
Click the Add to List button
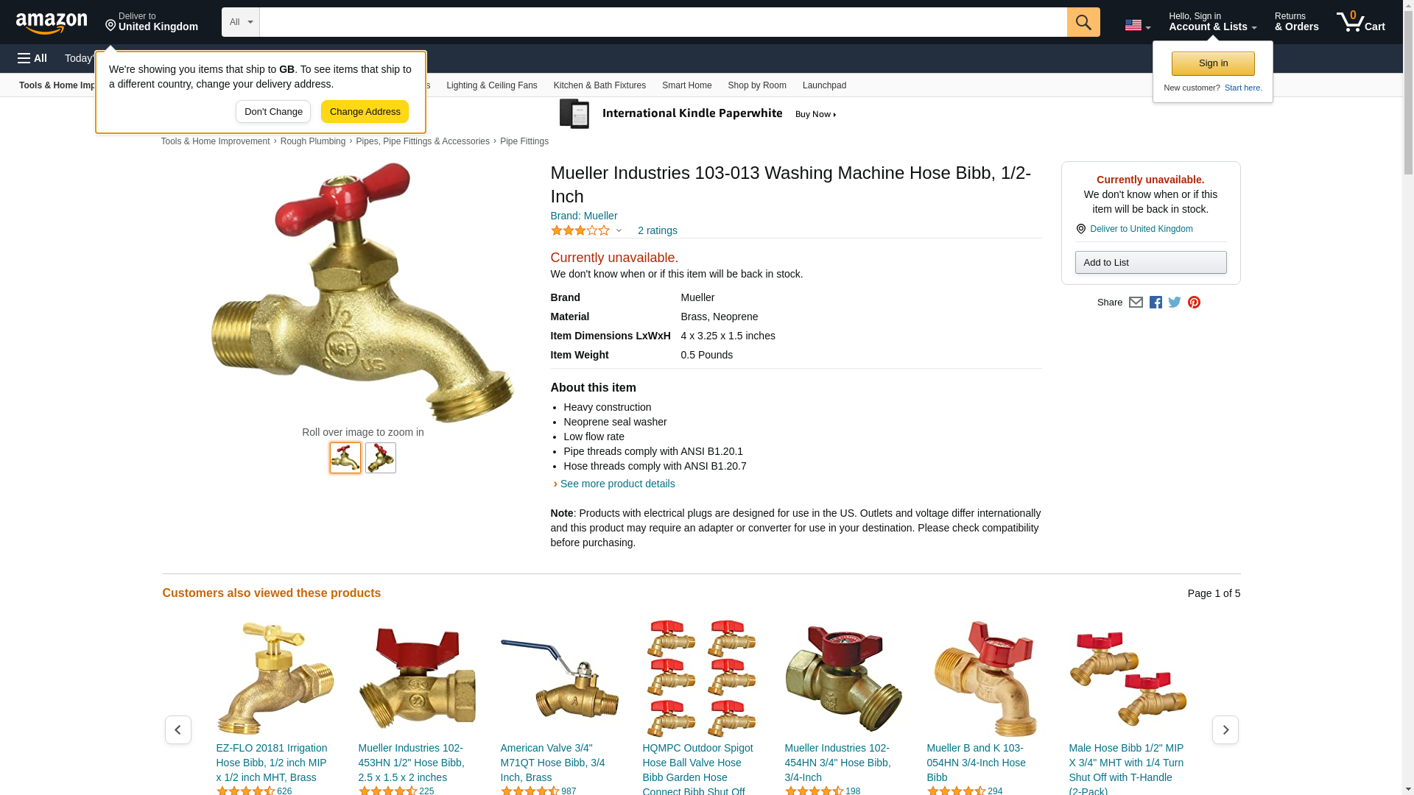(x=1150, y=263)
